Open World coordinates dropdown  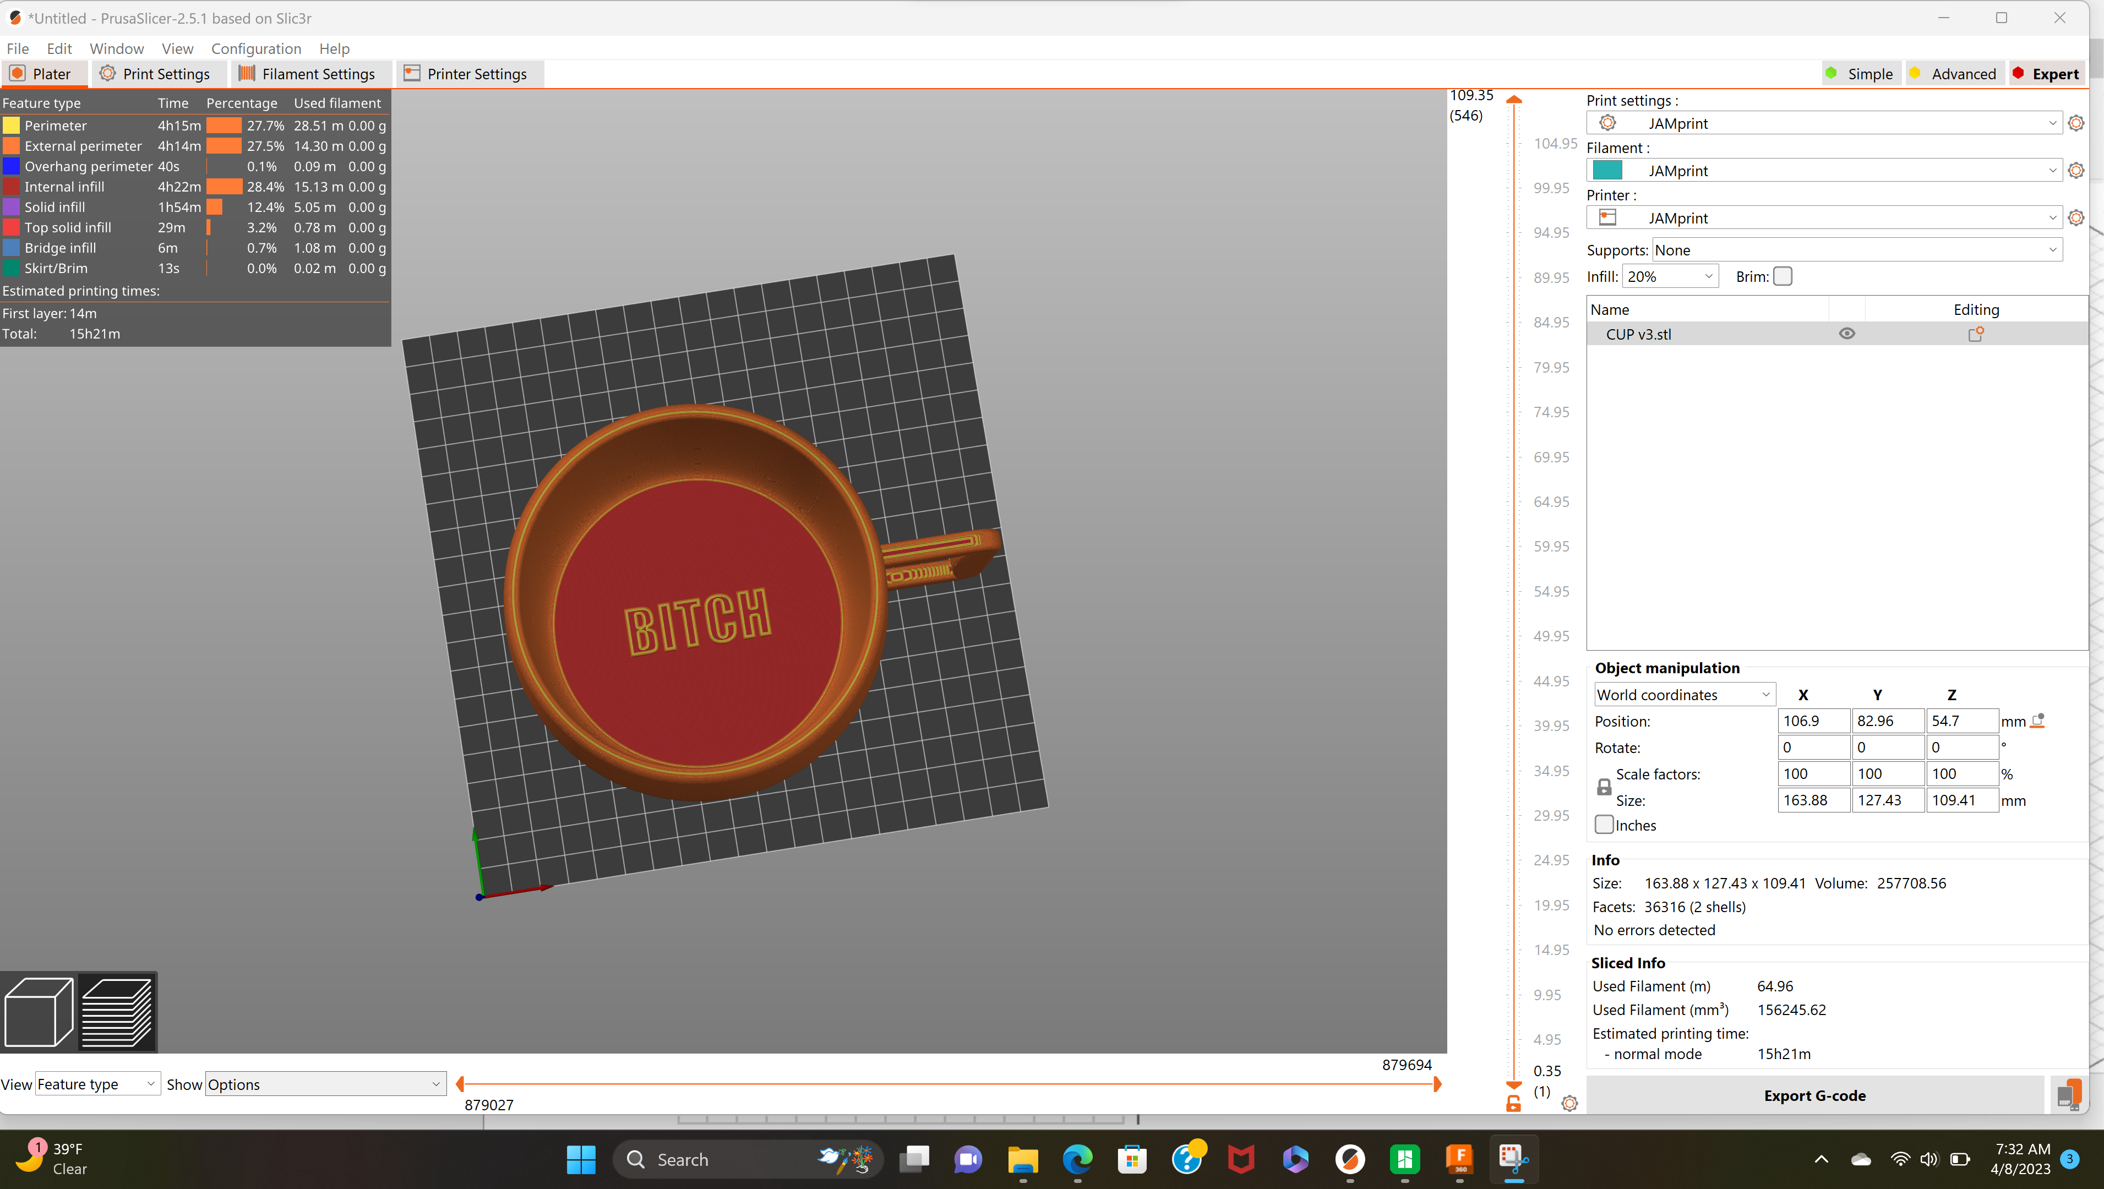pyautogui.click(x=1684, y=695)
